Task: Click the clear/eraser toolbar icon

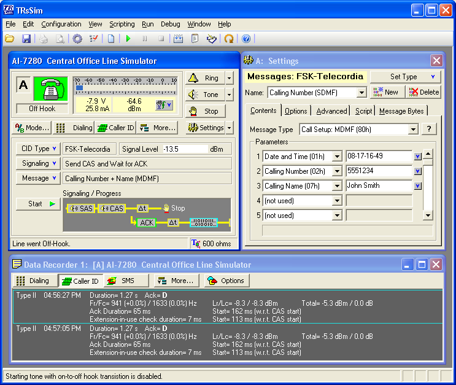Action: tap(211, 39)
